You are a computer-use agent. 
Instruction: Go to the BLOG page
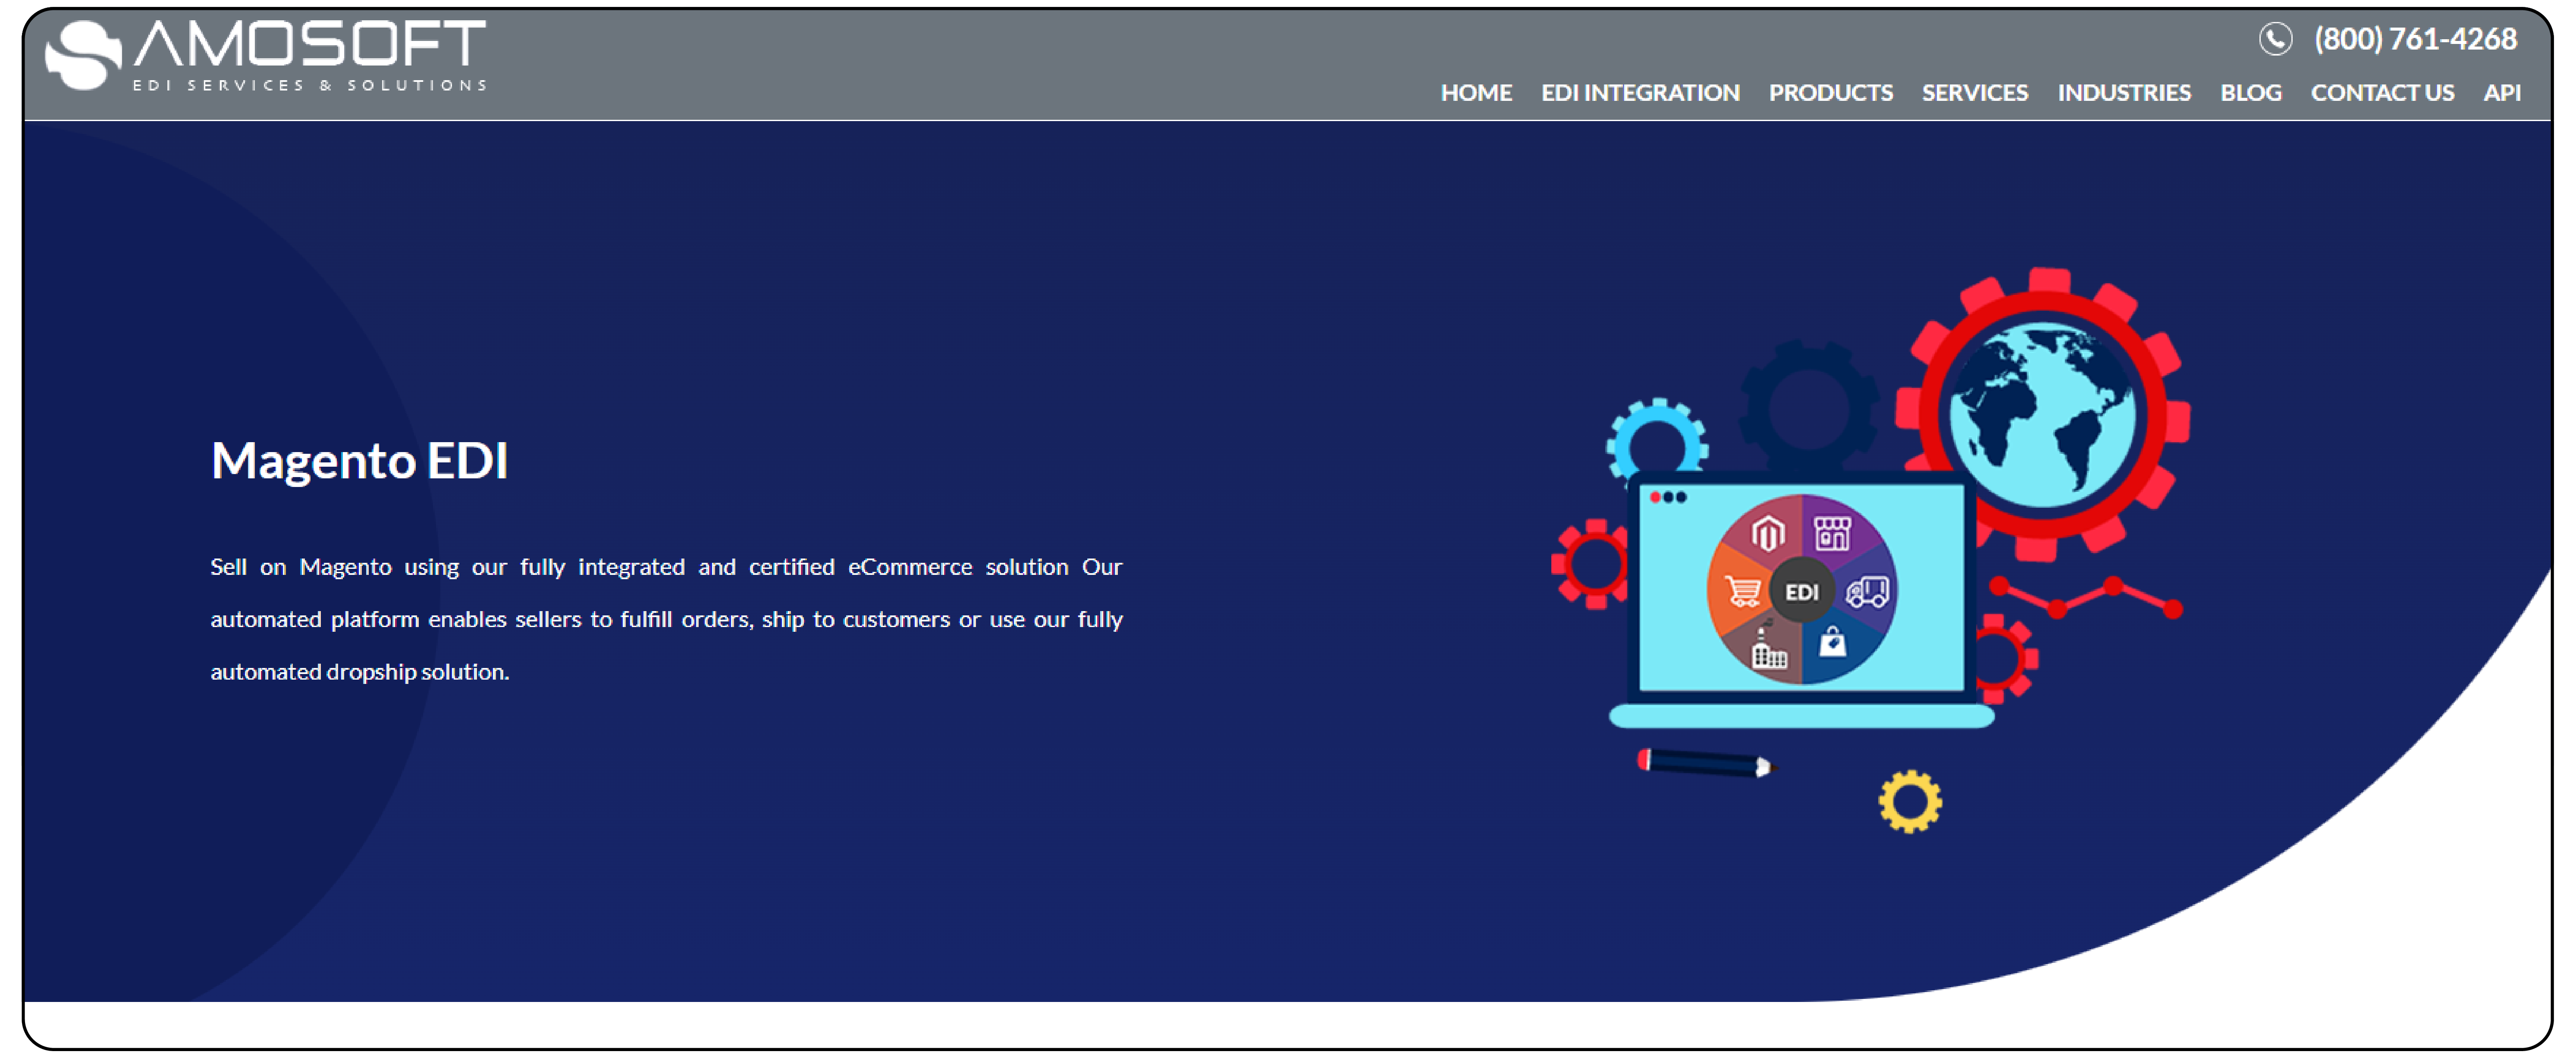pos(2251,93)
